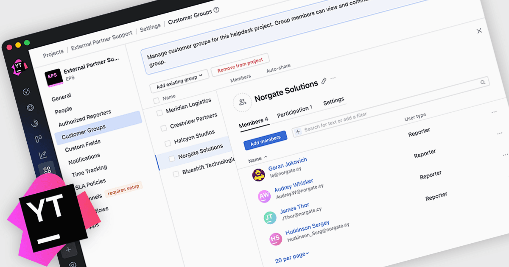Open Authorized Reporters settings page
The width and height of the screenshot is (509, 267).
pyautogui.click(x=85, y=118)
